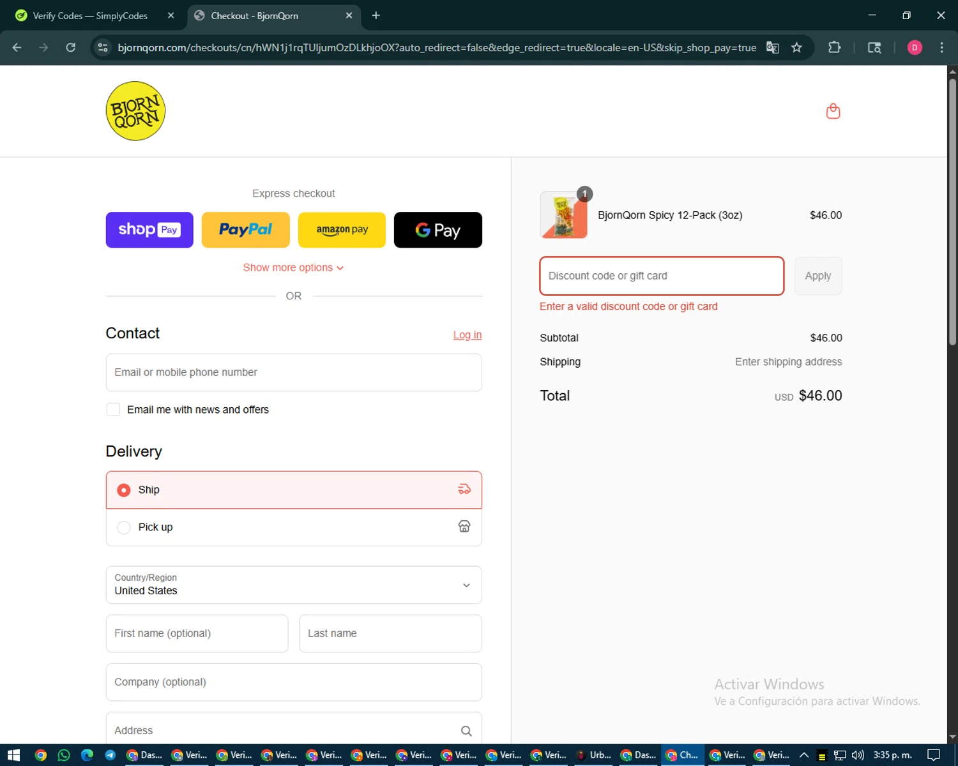Open Chrome's three-dot menu

tap(941, 47)
